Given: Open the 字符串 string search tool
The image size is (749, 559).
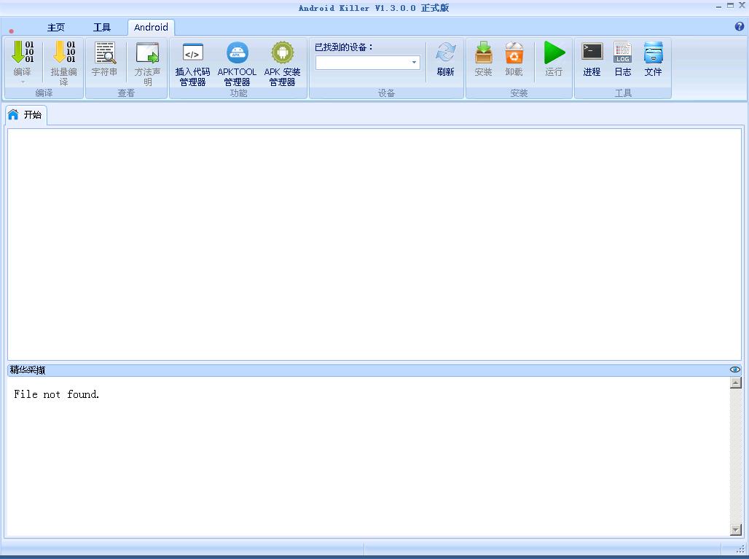Looking at the screenshot, I should tap(105, 59).
